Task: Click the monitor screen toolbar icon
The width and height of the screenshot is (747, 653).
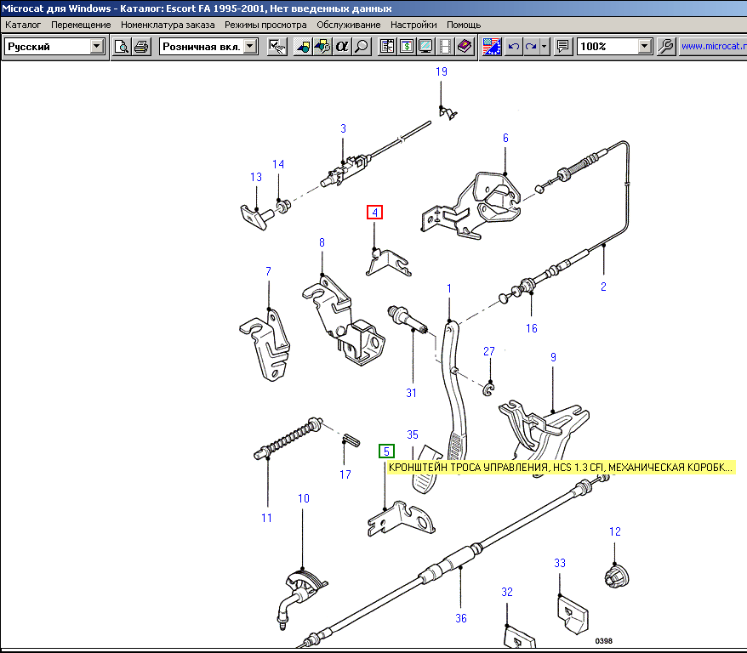Action: click(425, 47)
